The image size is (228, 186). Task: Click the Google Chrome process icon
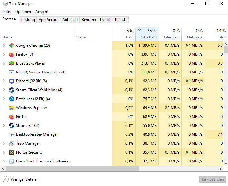12,45
